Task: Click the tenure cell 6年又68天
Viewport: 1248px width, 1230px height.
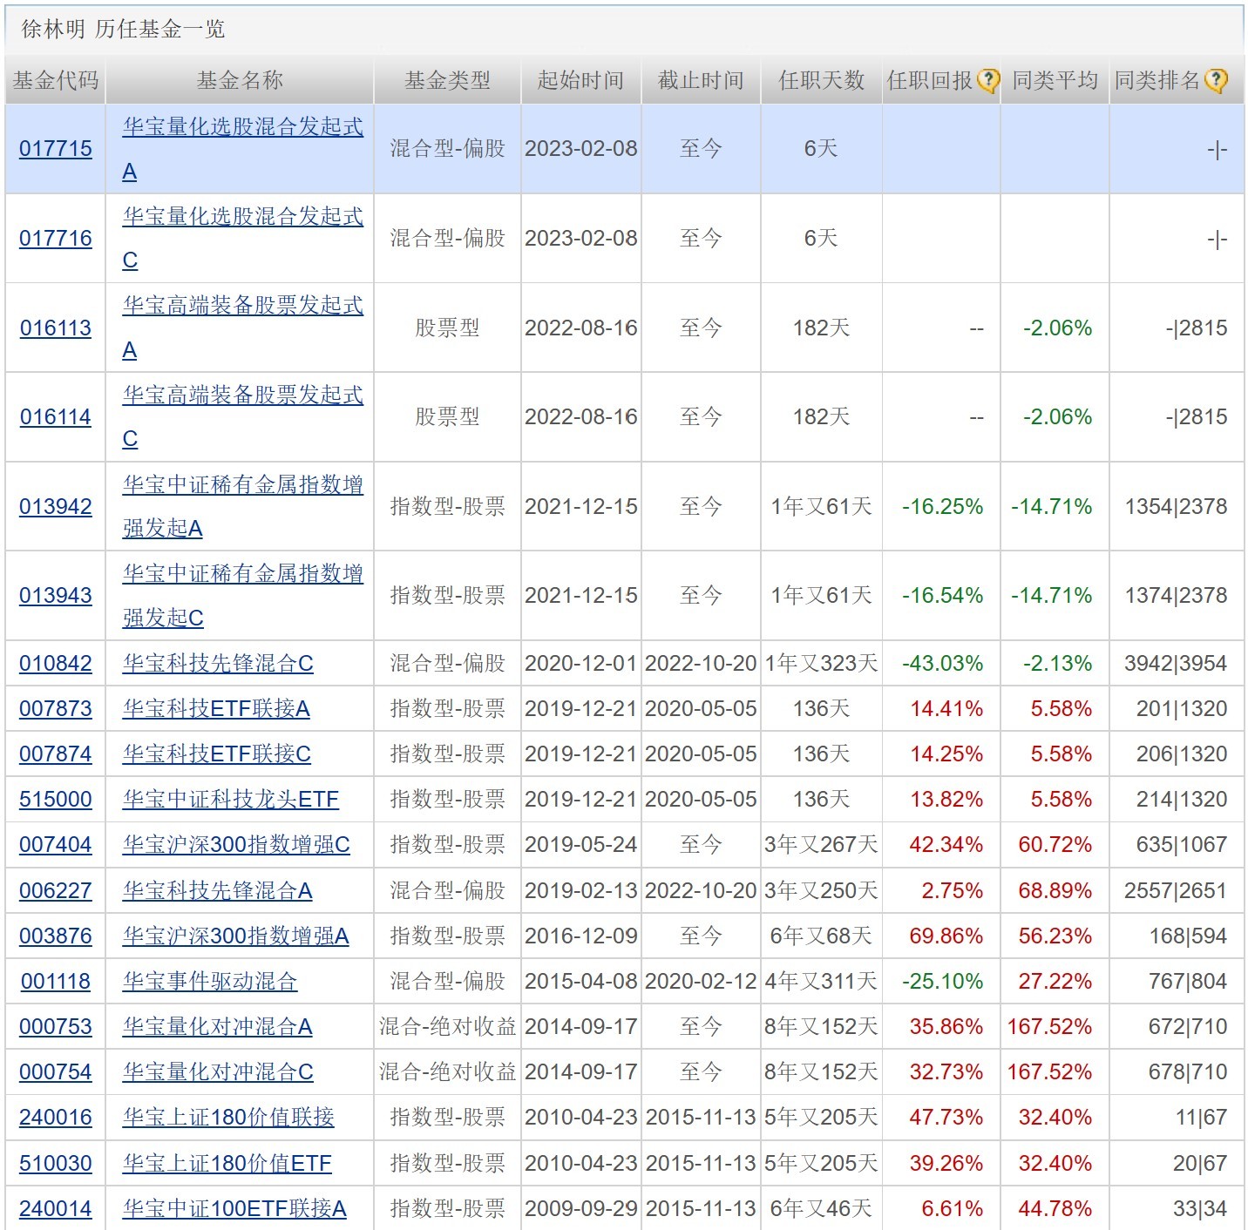Action: click(x=821, y=936)
